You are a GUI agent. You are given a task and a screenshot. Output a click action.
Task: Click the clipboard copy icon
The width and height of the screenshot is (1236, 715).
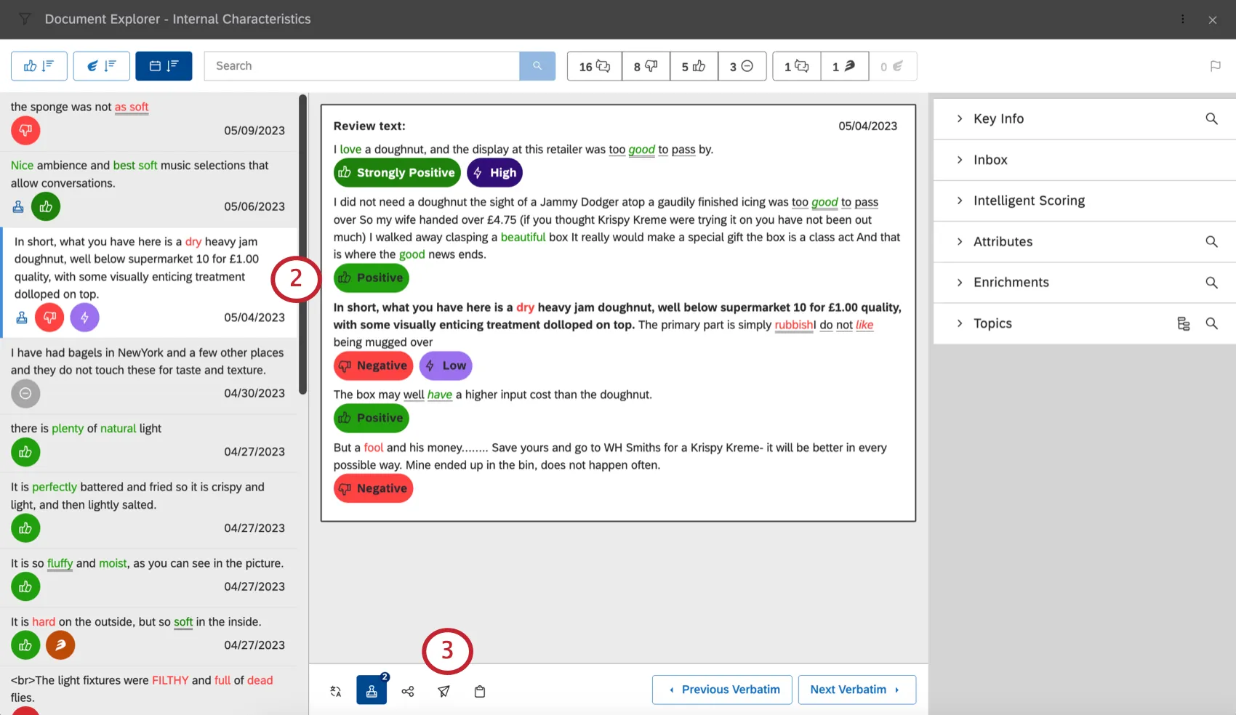coord(480,691)
